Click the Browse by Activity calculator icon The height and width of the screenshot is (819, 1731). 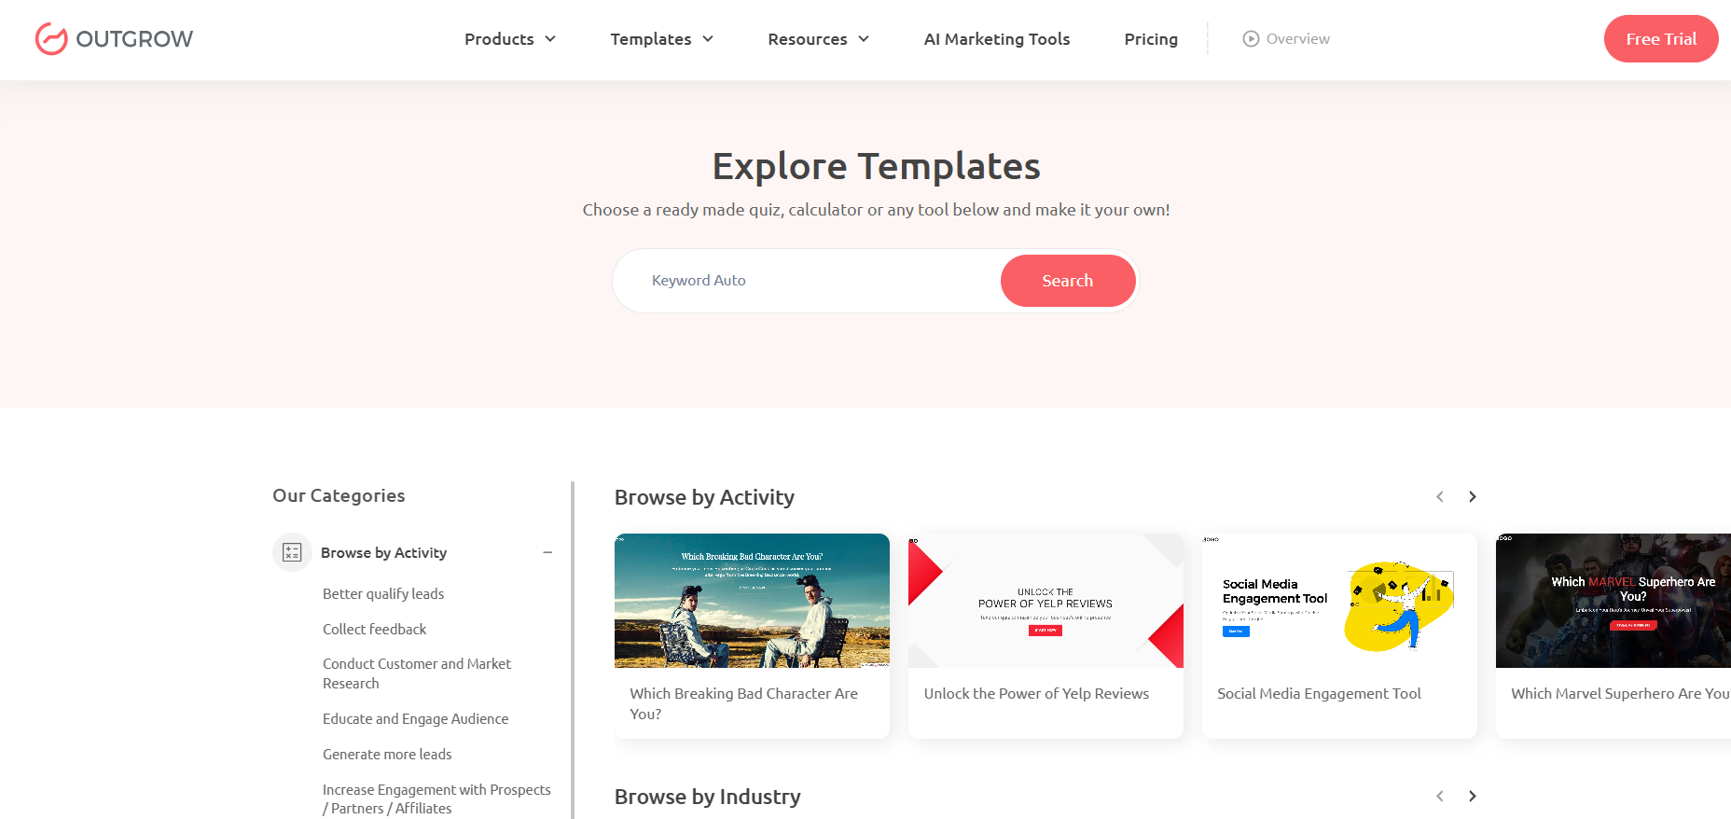click(292, 552)
